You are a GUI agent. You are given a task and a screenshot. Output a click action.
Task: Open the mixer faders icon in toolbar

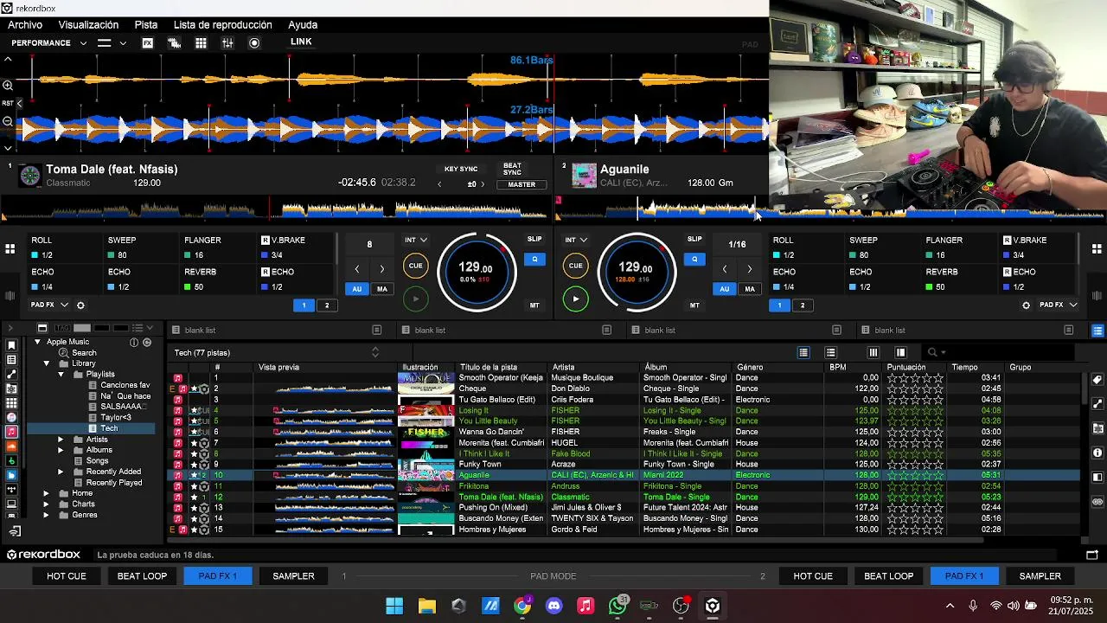[x=227, y=43]
